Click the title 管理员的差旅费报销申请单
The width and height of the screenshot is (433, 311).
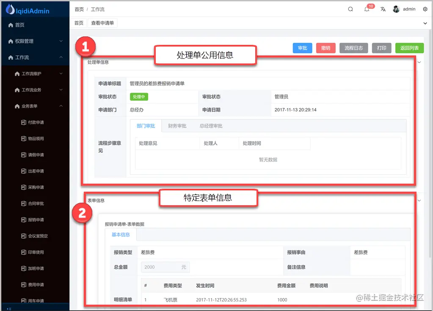point(157,83)
